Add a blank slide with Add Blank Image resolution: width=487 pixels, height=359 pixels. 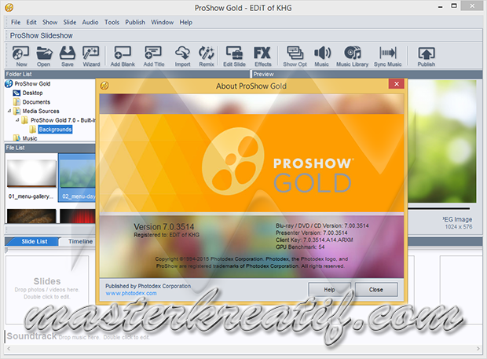pyautogui.click(x=123, y=57)
